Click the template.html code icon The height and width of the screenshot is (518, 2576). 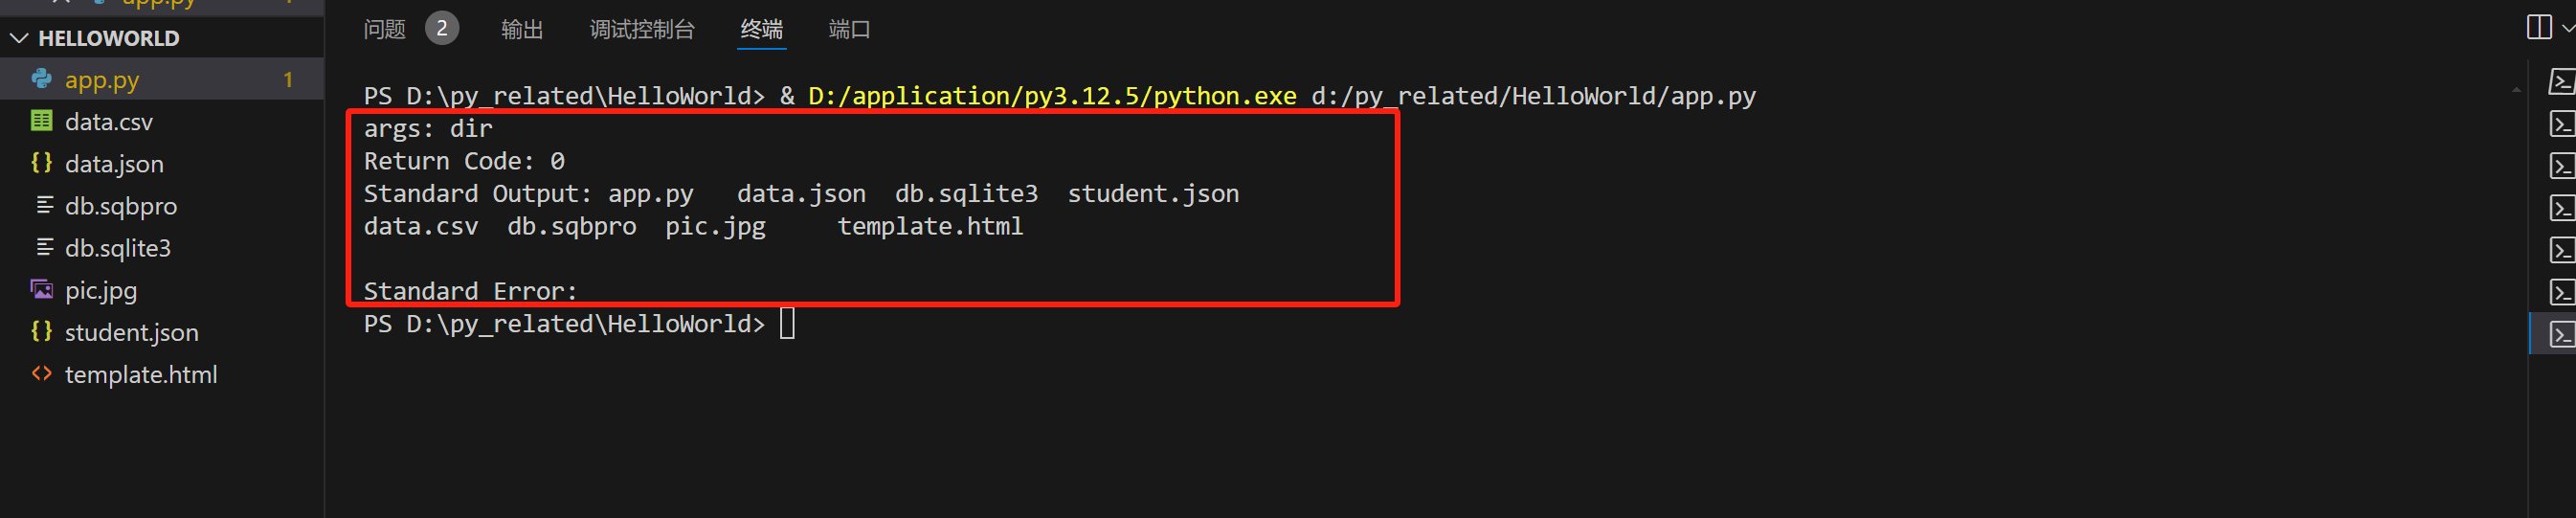click(x=42, y=373)
